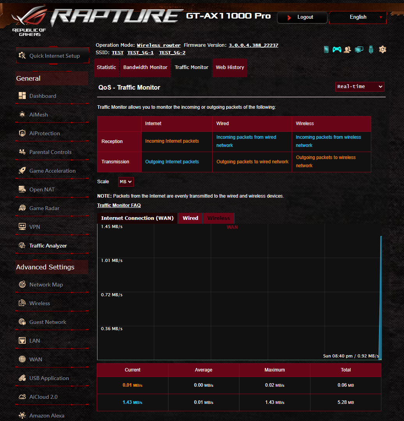Open VPN via its monitor icon
Screen dimensions: 404x421
[x=22, y=226]
